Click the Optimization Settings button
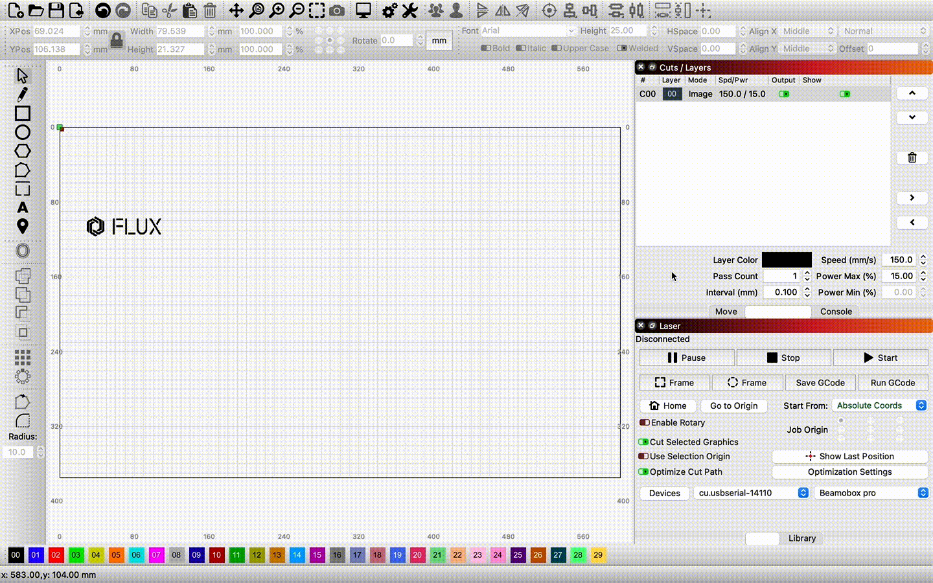The width and height of the screenshot is (933, 583). (x=850, y=472)
